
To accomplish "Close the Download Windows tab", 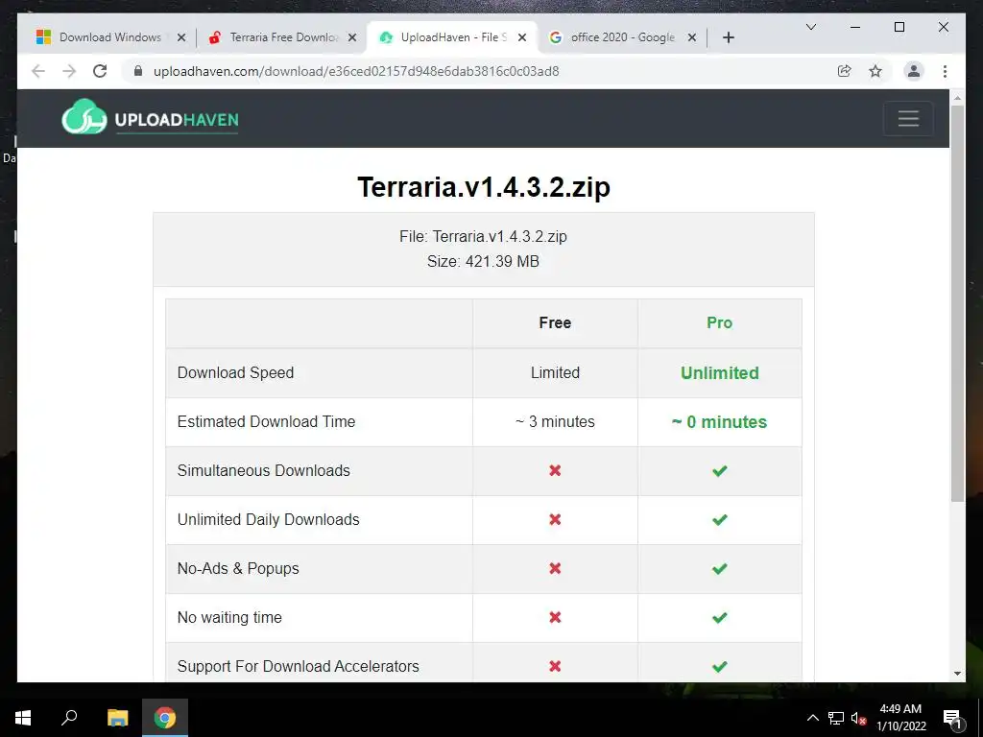I will coord(181,37).
